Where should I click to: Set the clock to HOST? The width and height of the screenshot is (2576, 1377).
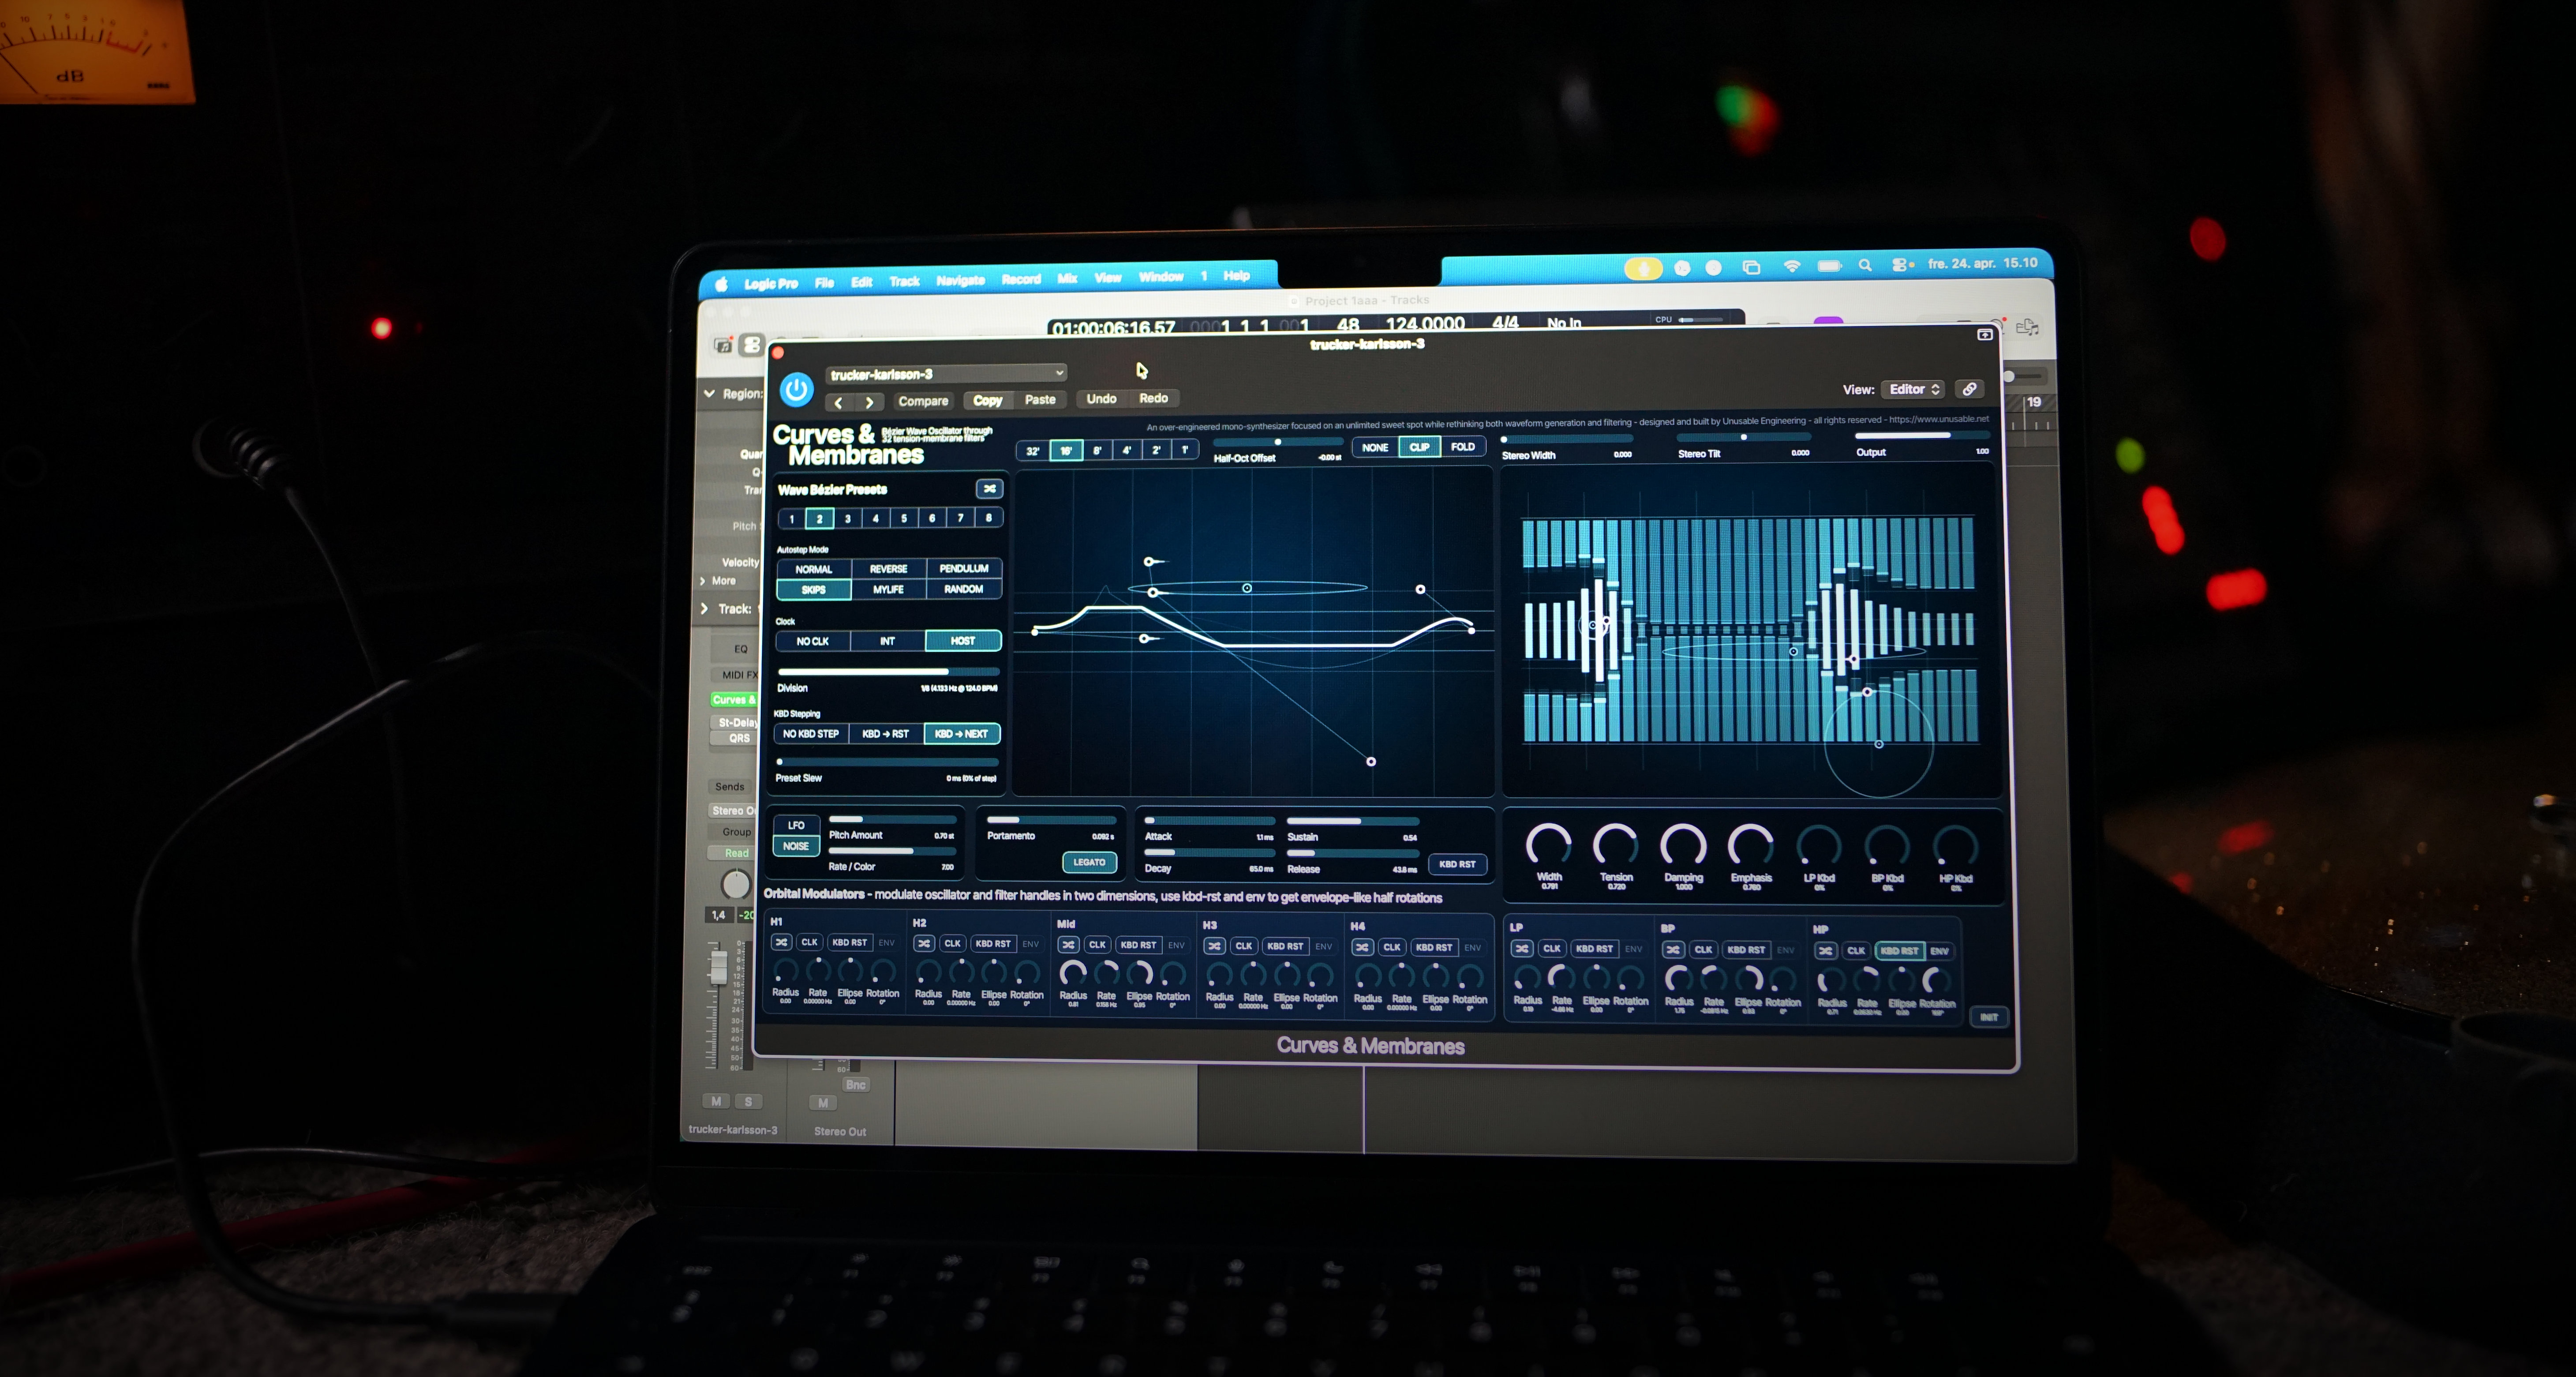(963, 640)
